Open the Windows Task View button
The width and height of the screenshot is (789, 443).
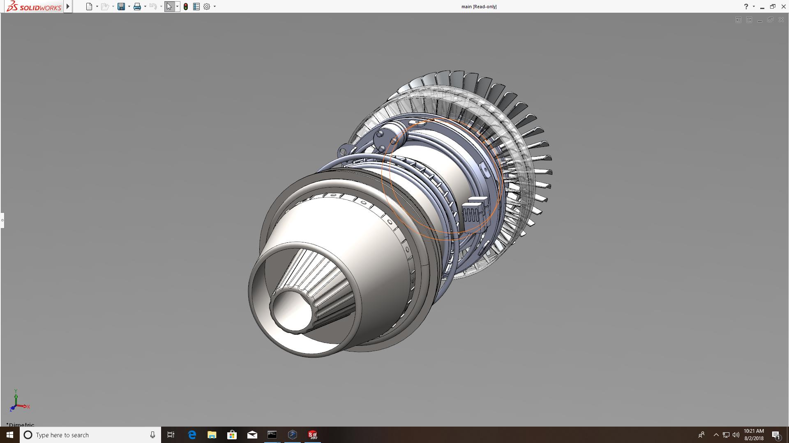171,435
